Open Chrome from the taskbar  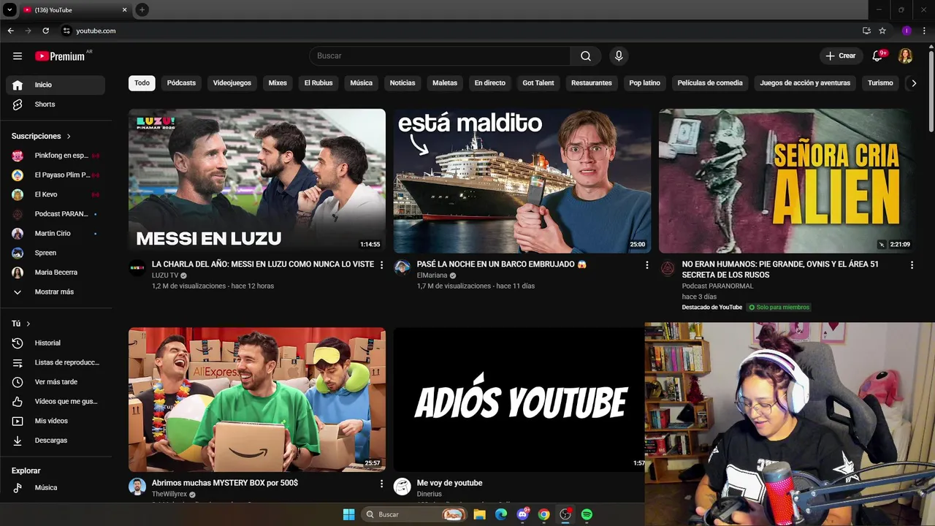coord(543,514)
